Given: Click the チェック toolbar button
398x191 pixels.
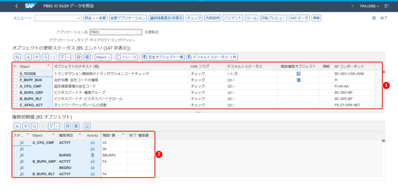Looking at the screenshot, I should (x=194, y=18).
